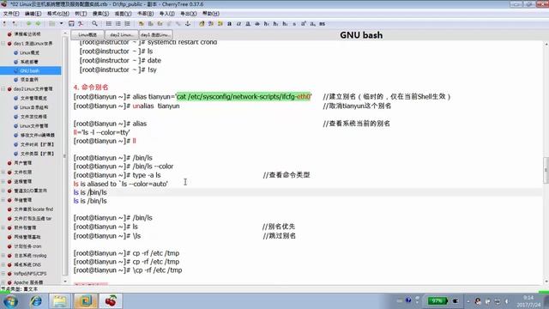The height and width of the screenshot is (309, 549).
Task: Apply heading h1 style
Action: (267, 24)
